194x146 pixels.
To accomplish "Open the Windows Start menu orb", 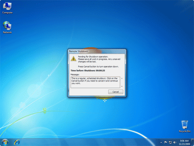I will point(5,142).
